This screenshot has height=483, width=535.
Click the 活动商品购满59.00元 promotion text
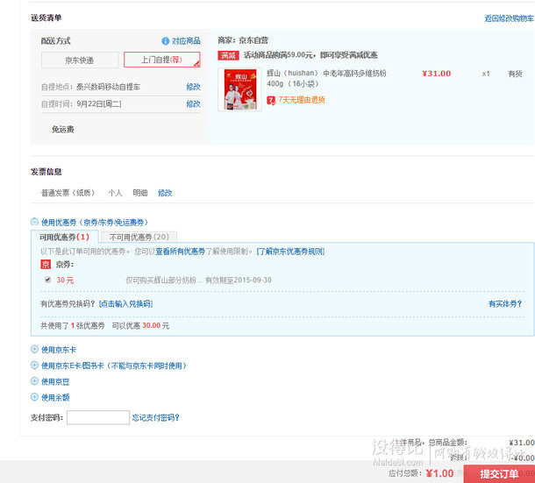[310, 55]
